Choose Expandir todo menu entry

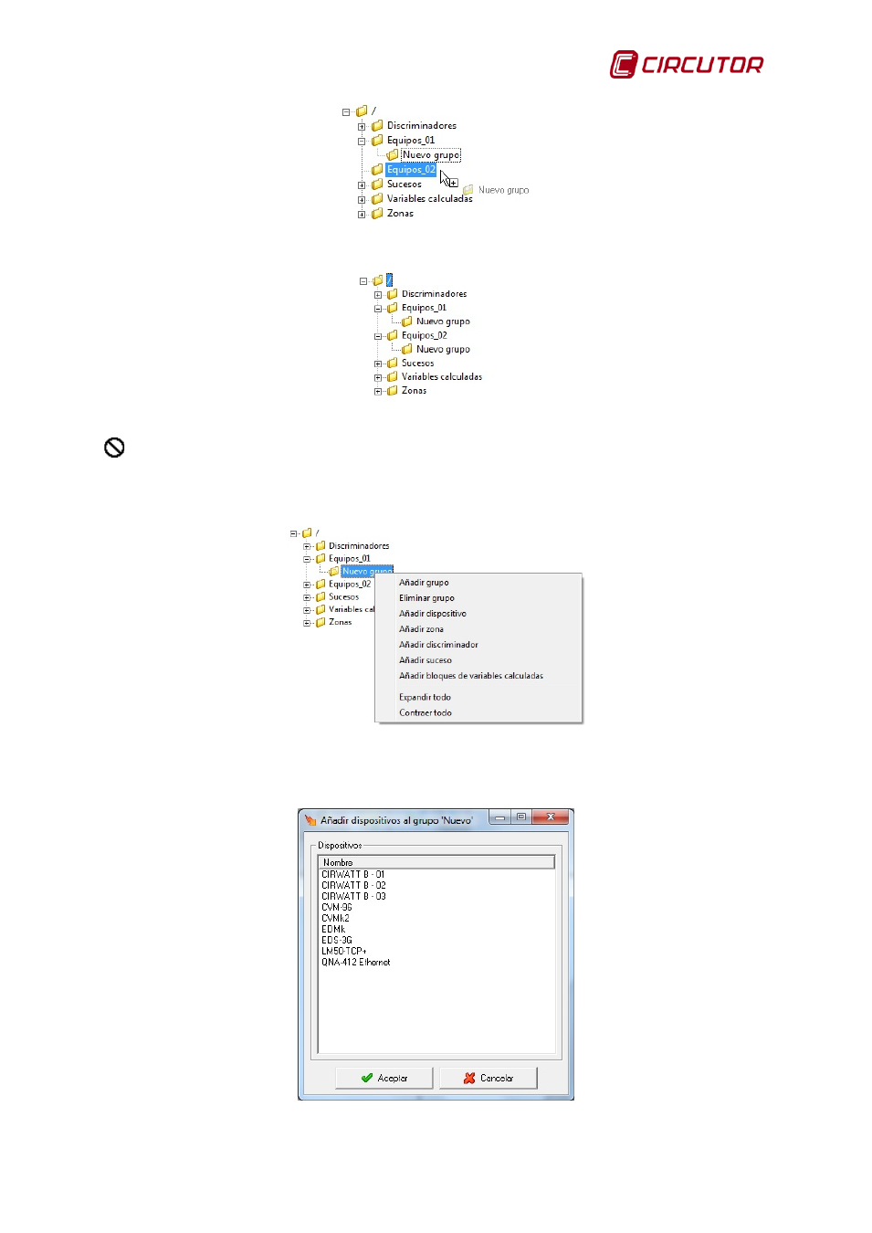(x=425, y=697)
